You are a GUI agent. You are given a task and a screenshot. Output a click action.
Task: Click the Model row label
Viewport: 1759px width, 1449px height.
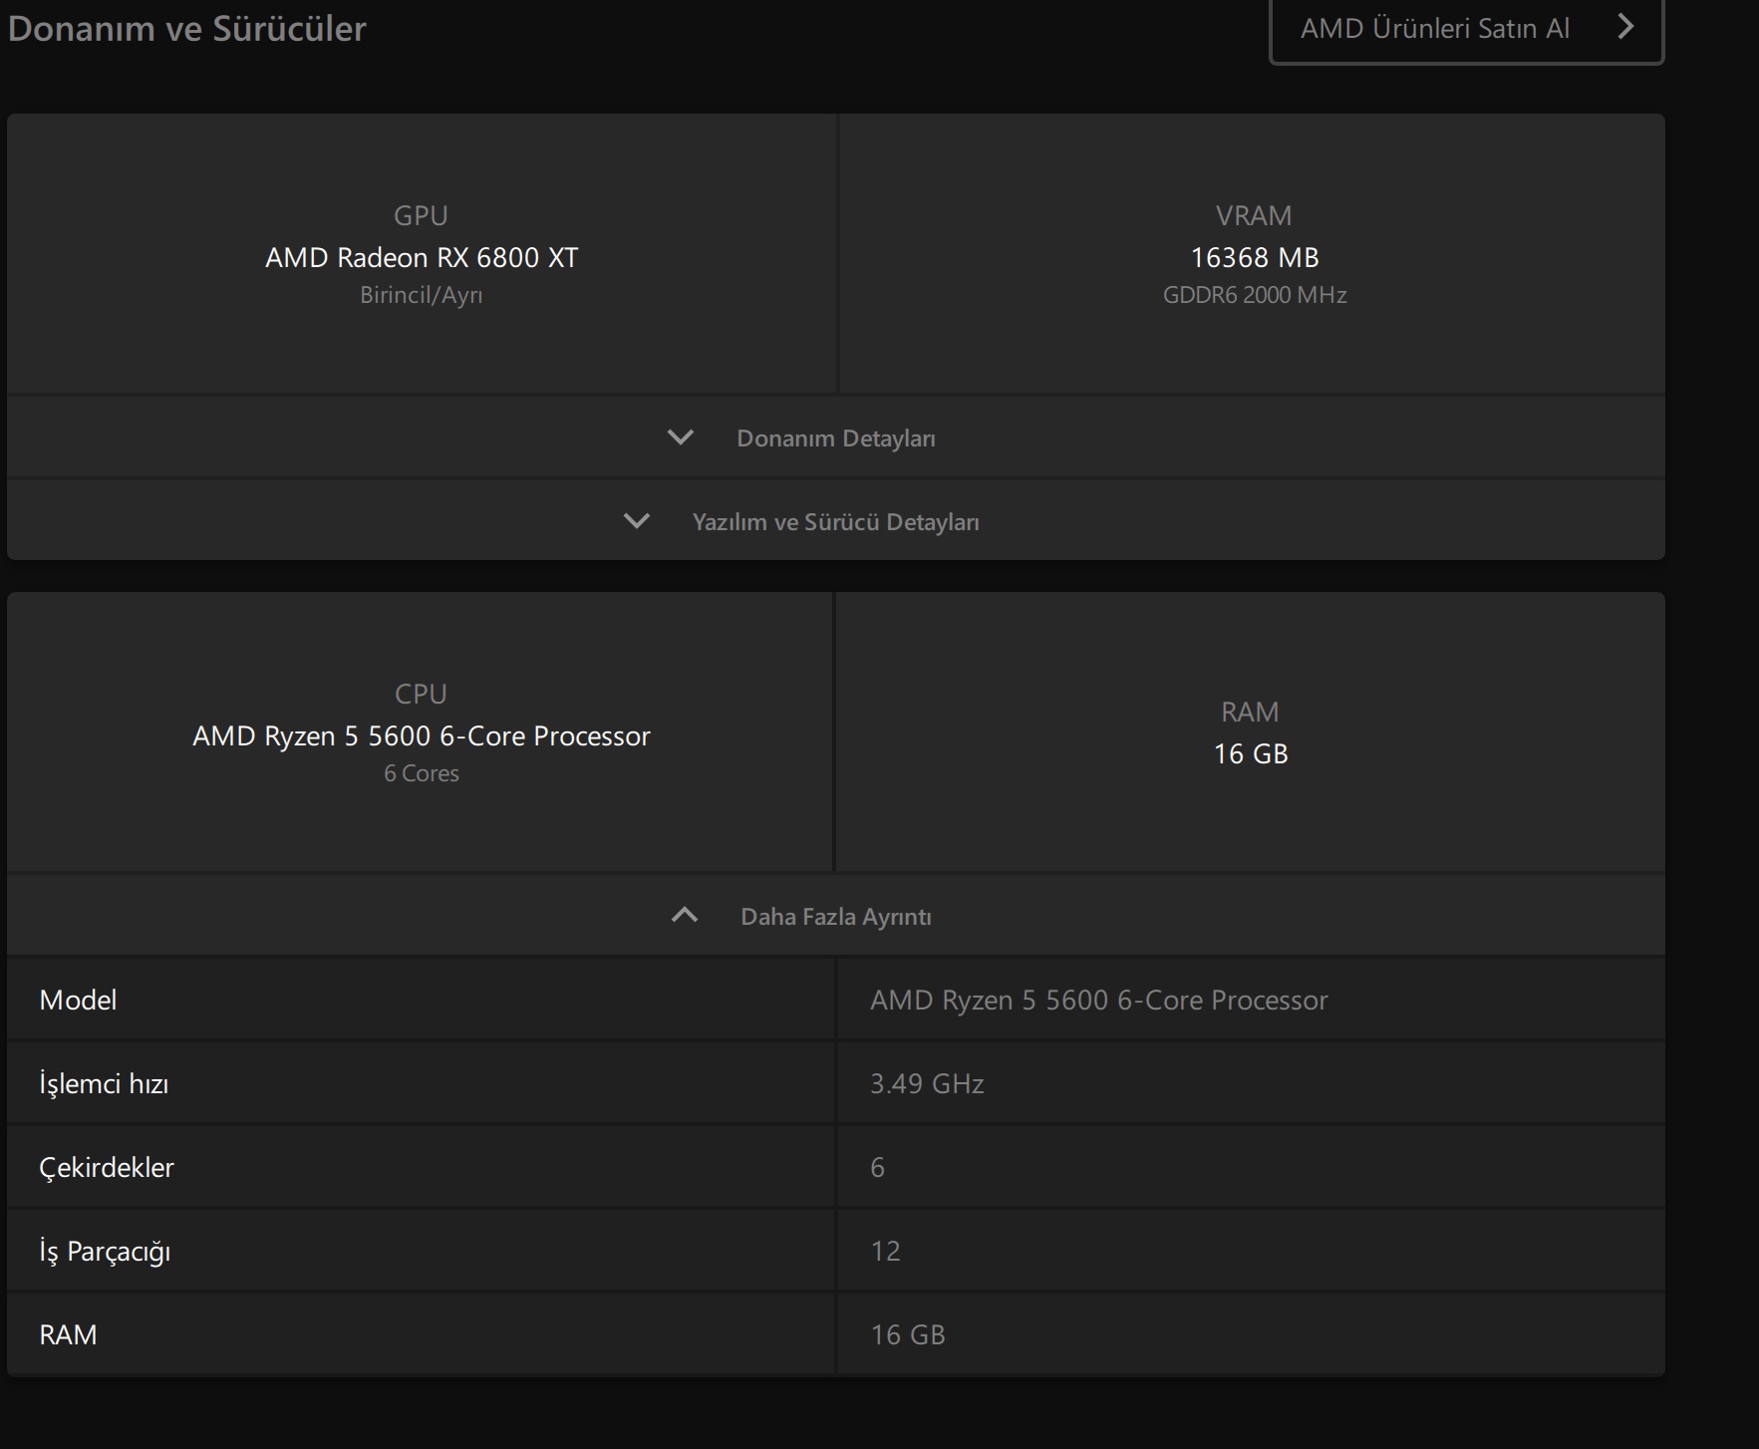tap(78, 1000)
